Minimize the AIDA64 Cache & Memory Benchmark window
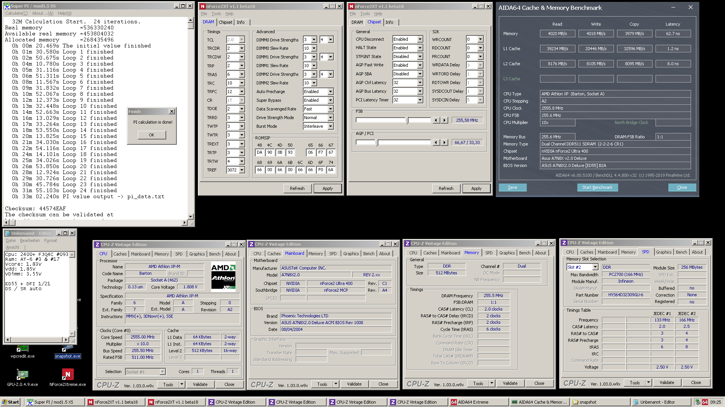The width and height of the screenshot is (725, 407). tap(673, 8)
